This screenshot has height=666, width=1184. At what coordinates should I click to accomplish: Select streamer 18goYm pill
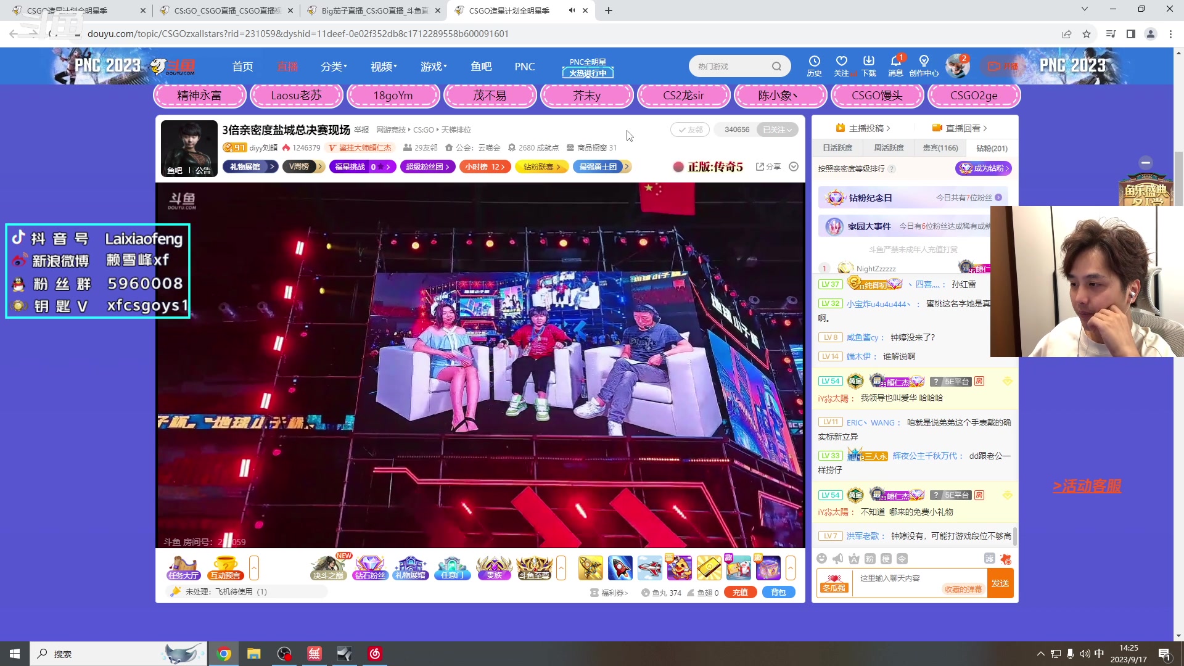pos(393,96)
